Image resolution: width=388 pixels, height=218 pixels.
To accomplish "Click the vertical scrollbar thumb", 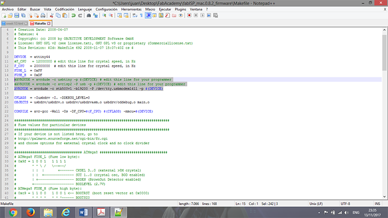I will tap(384, 53).
